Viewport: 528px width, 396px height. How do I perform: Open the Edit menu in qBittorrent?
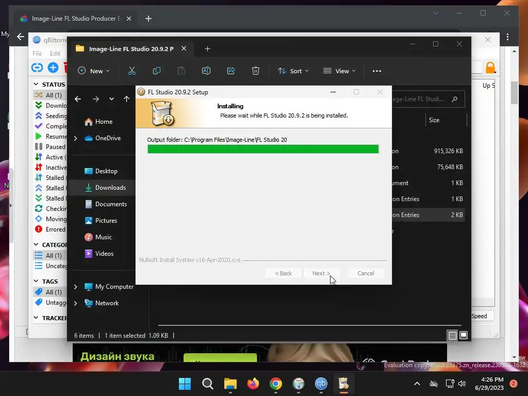(55, 54)
